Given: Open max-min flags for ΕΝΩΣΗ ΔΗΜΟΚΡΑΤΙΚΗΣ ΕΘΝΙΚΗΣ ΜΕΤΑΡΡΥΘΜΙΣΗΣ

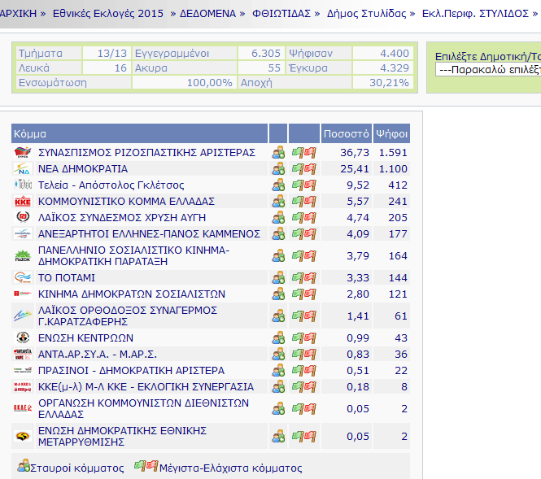Looking at the screenshot, I should (303, 436).
